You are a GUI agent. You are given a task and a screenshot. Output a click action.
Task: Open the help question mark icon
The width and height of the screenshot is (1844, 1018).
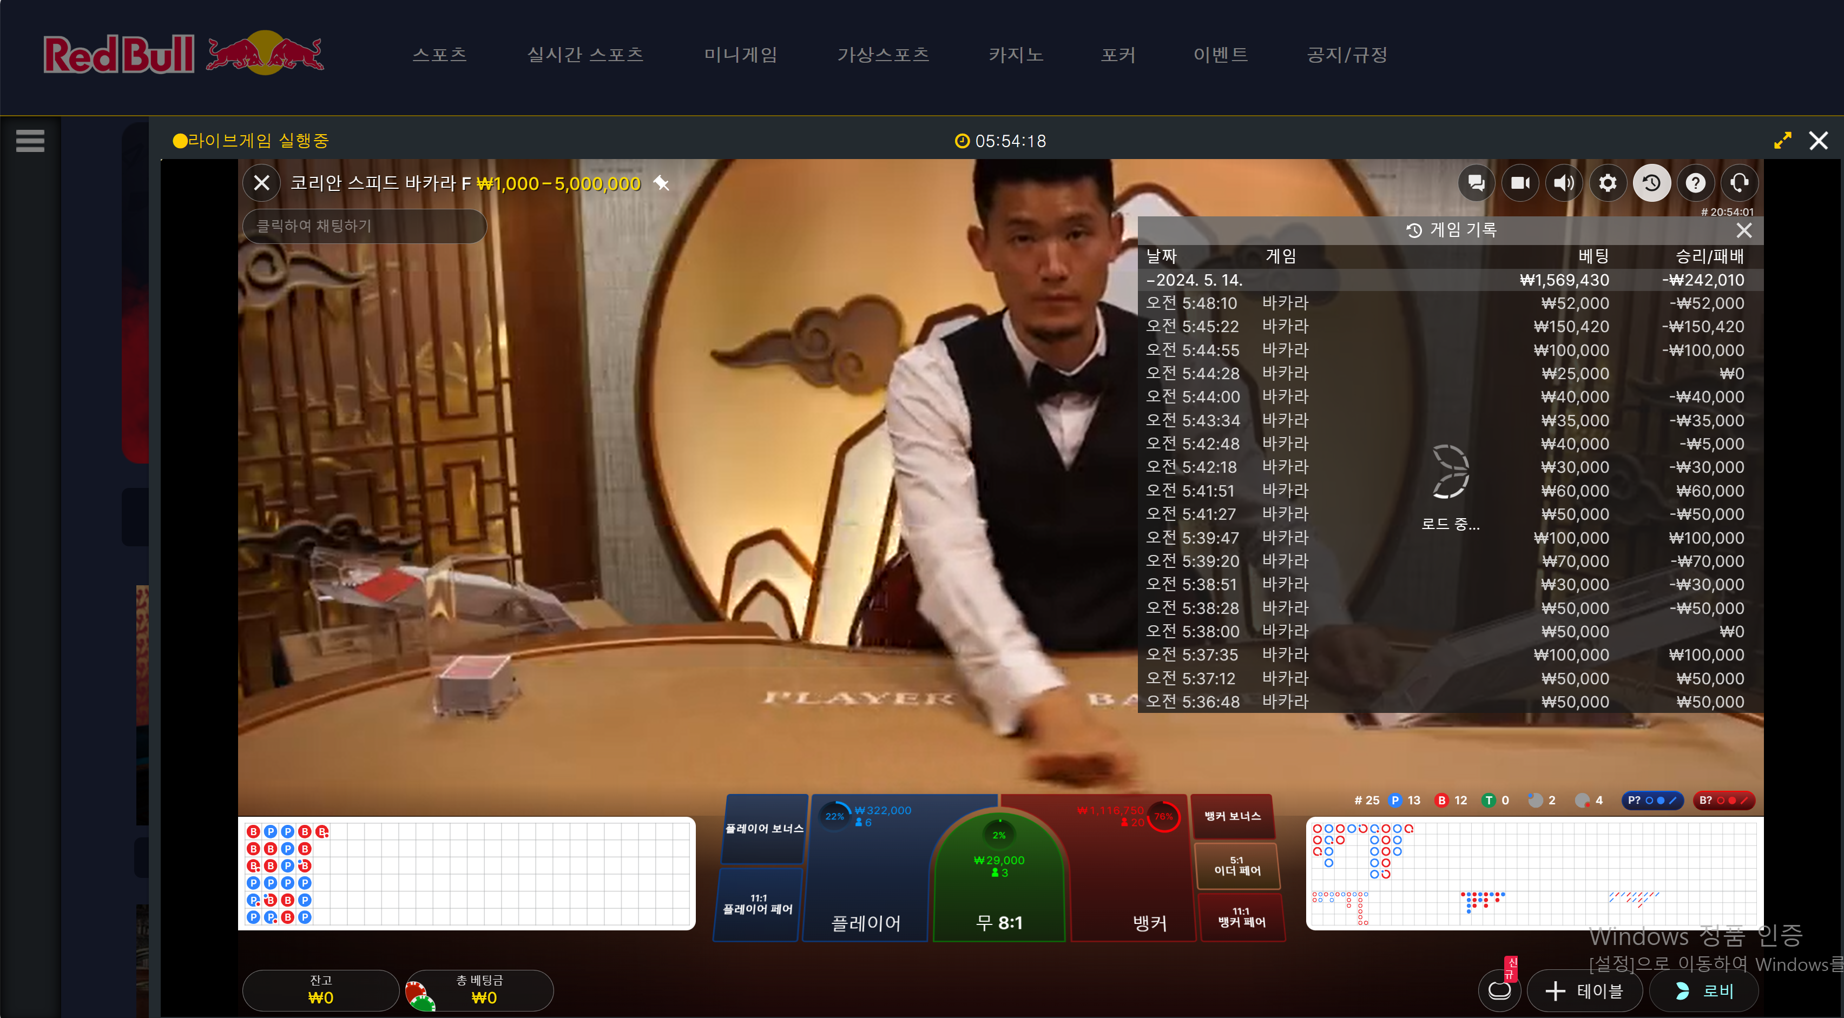pyautogui.click(x=1695, y=183)
